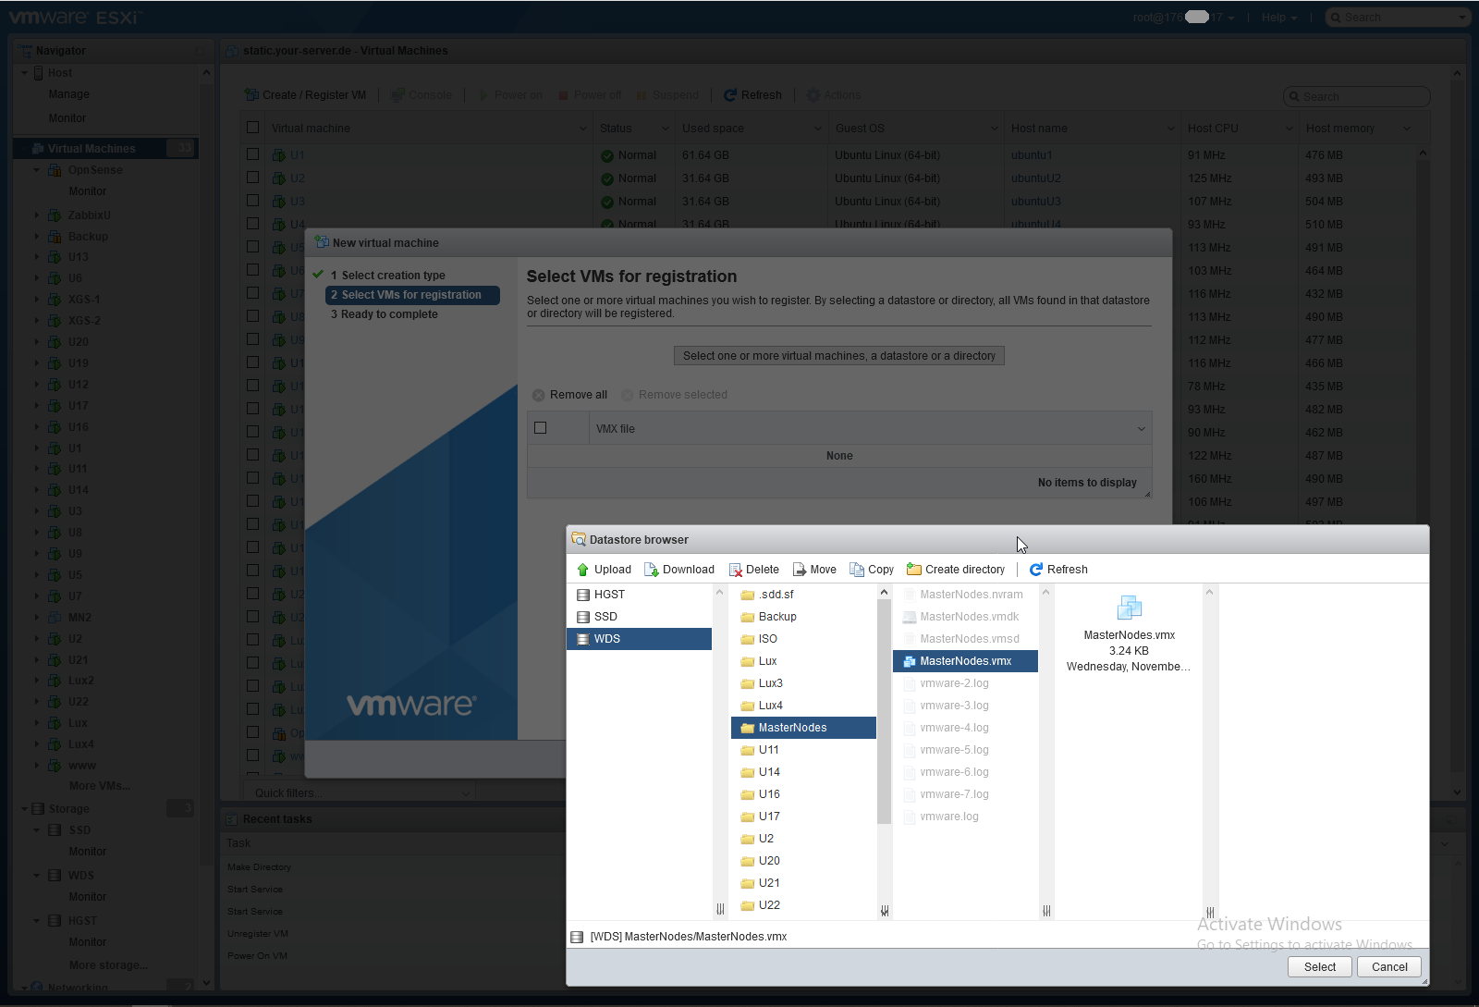Open Manage under Host
This screenshot has width=1479, height=1007.
[x=69, y=94]
